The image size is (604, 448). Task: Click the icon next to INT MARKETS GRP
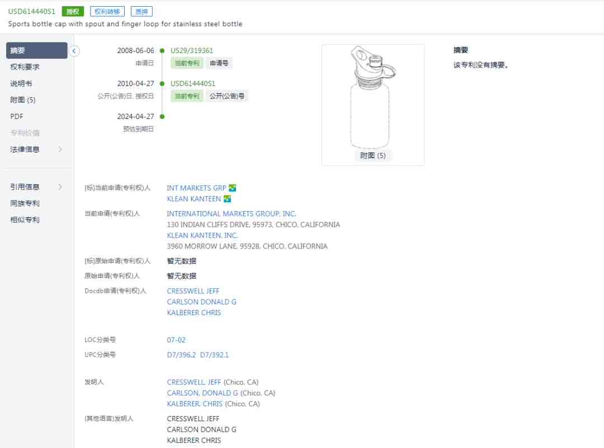click(x=232, y=188)
